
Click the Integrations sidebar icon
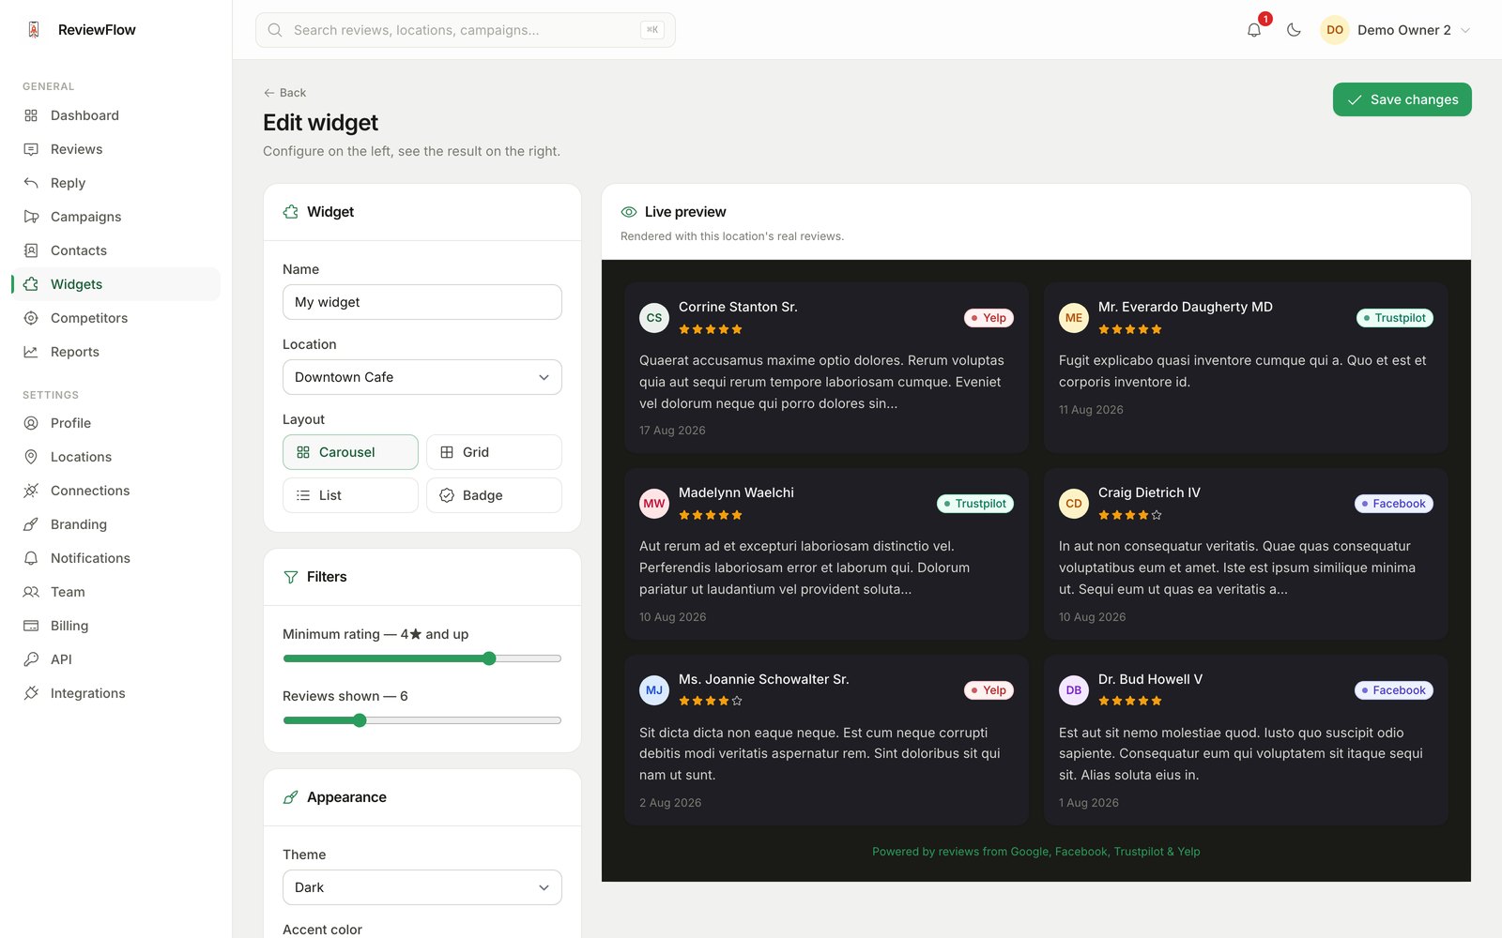coord(31,693)
